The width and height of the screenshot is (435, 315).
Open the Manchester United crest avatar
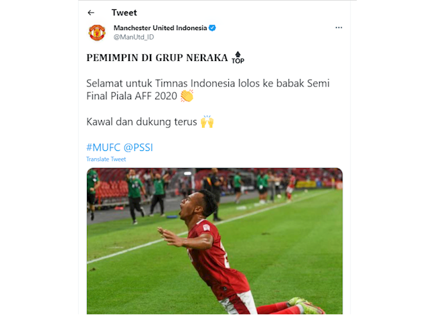click(97, 32)
